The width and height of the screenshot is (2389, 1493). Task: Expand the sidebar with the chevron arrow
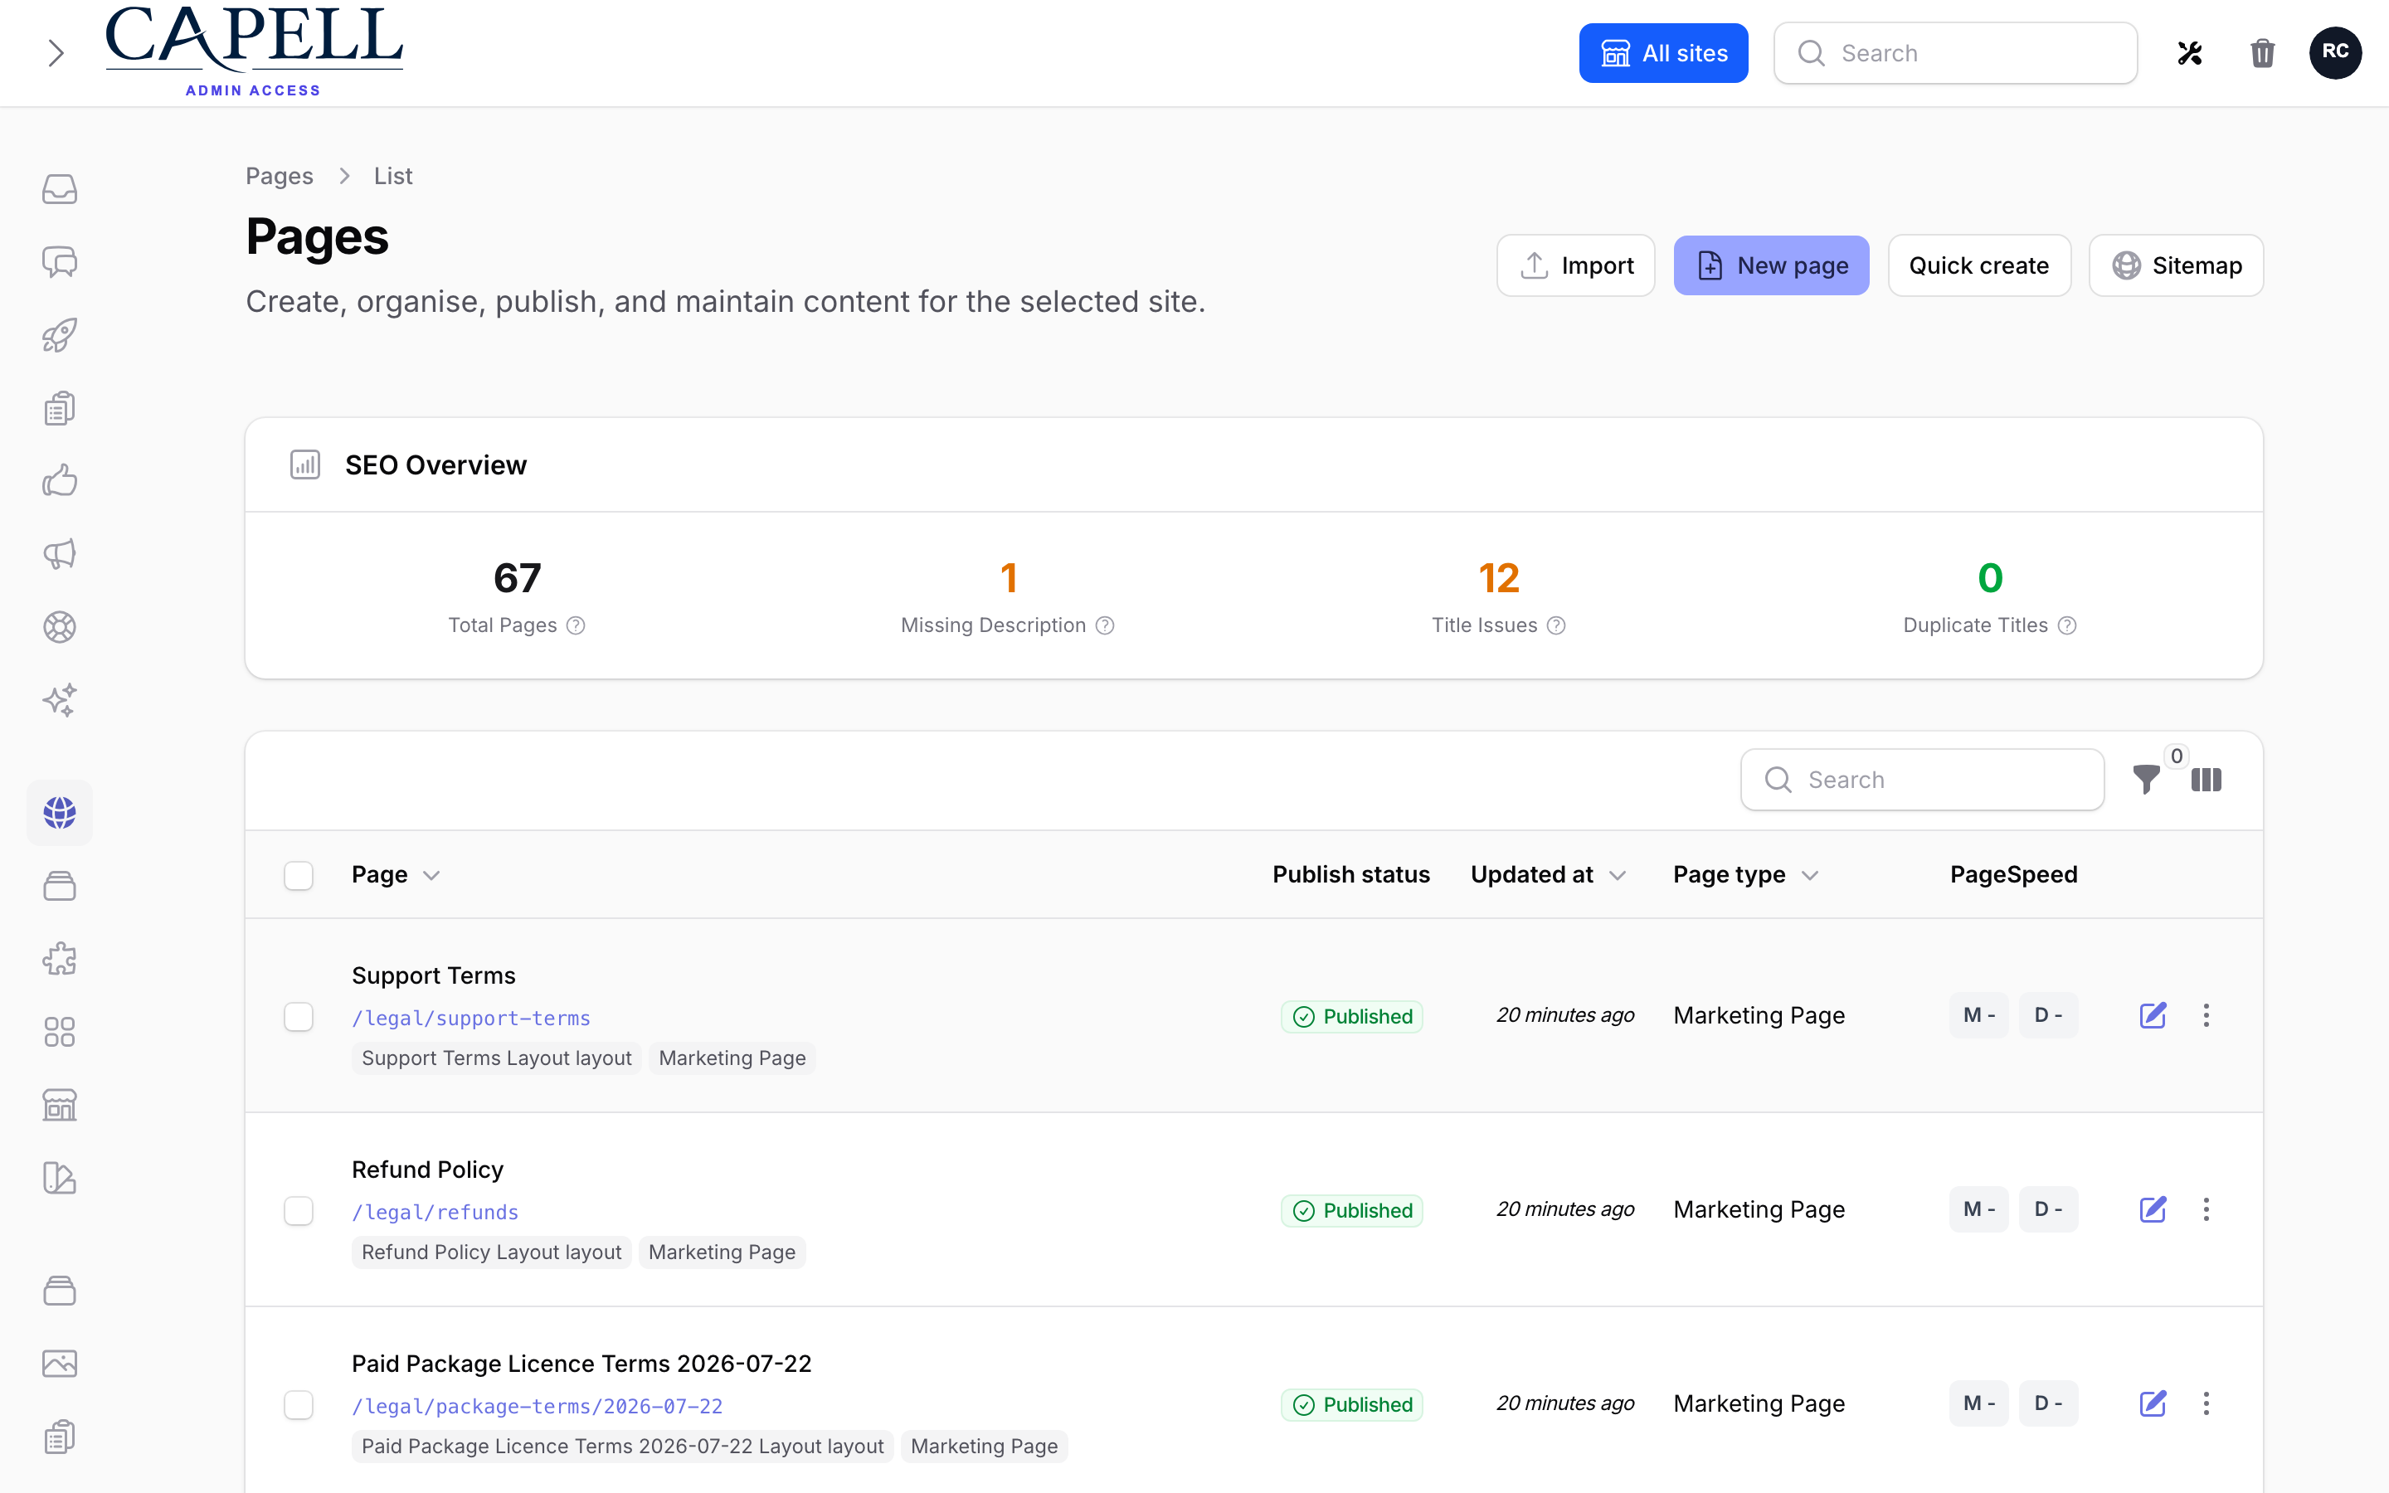pos(56,53)
